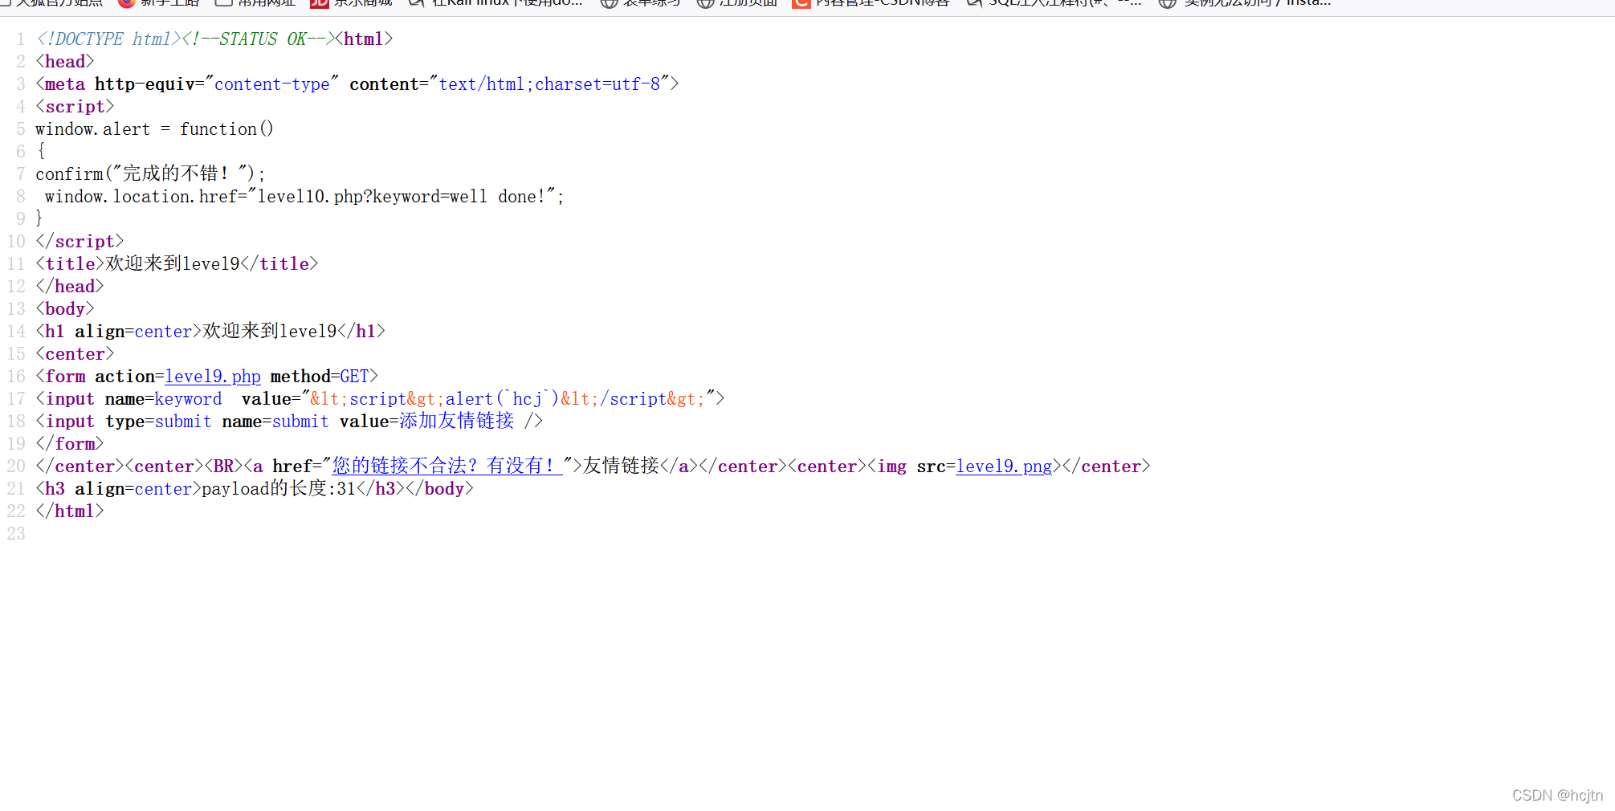Click the content-type attribute value

[272, 84]
